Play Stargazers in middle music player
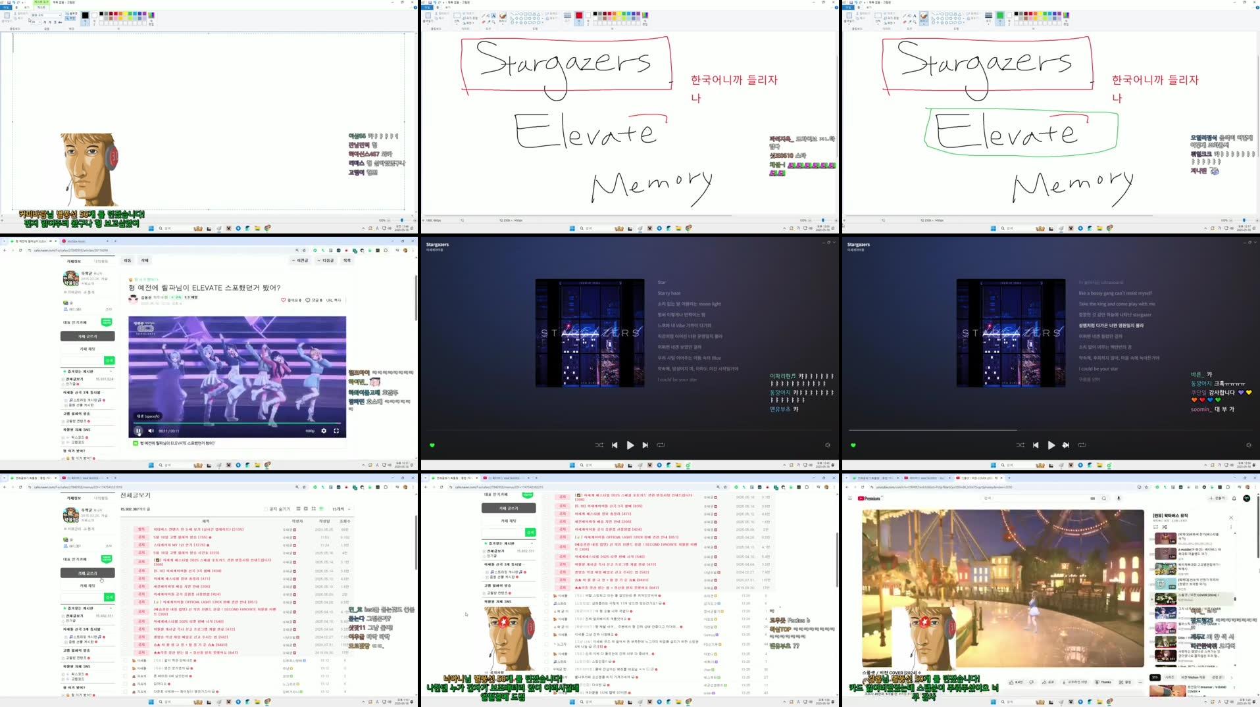The height and width of the screenshot is (707, 1260). pos(630,445)
